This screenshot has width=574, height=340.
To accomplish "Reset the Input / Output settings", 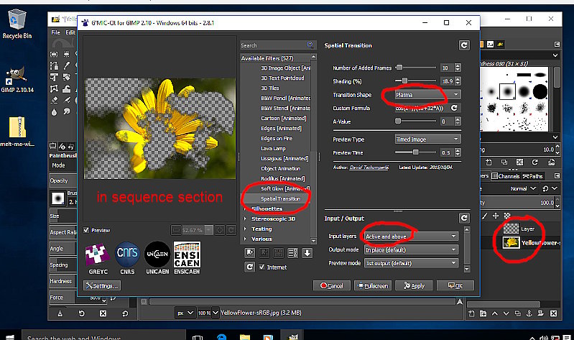I will tap(464, 218).
